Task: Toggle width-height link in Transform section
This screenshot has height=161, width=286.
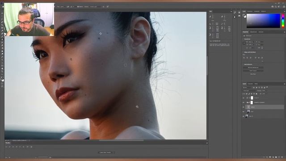Action: (x=244, y=43)
